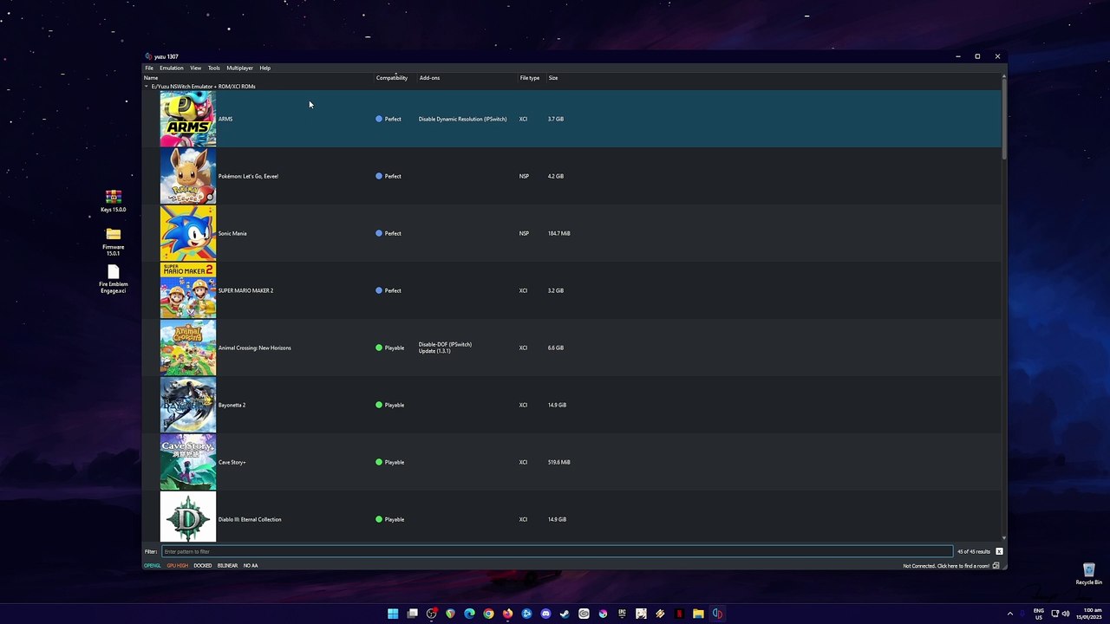Focus the 'Enter pattern to filter' field
This screenshot has height=624, width=1110.
click(x=557, y=551)
